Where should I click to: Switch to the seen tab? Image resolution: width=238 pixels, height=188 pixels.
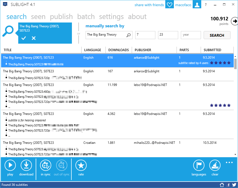coord(38,17)
